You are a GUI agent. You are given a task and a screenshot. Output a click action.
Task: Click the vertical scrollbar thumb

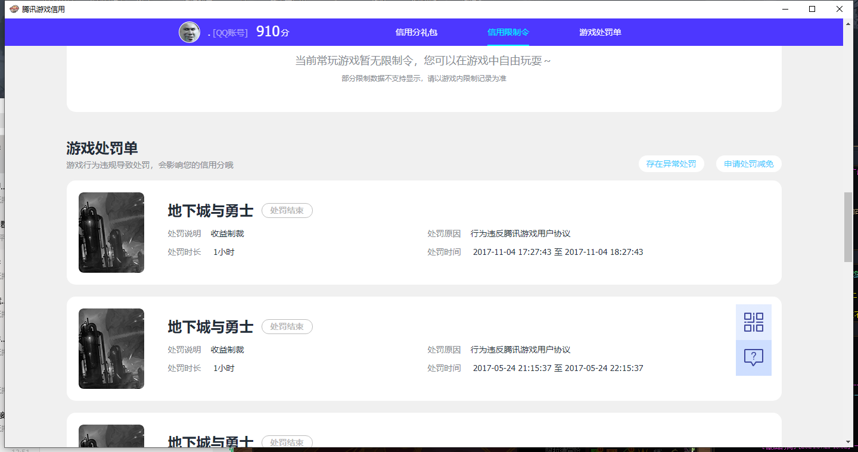(x=848, y=227)
